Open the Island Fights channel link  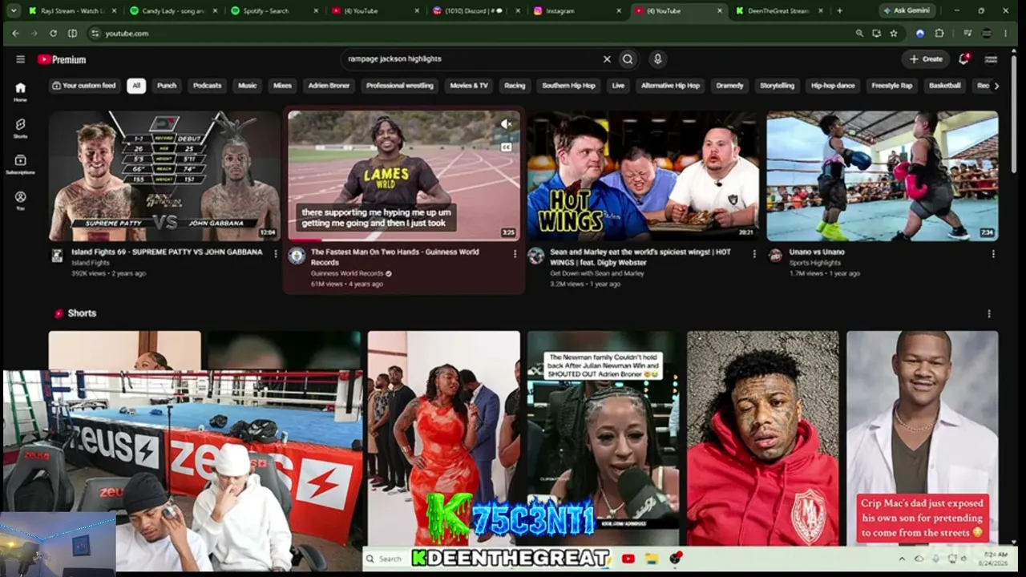click(91, 263)
